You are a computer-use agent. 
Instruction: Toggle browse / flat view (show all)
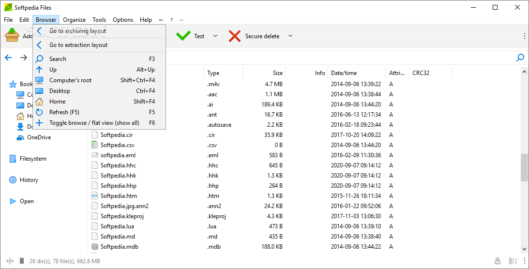point(99,123)
